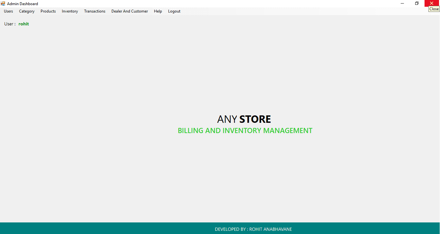Click the Close tooltip label
The width and height of the screenshot is (440, 234).
434,9
